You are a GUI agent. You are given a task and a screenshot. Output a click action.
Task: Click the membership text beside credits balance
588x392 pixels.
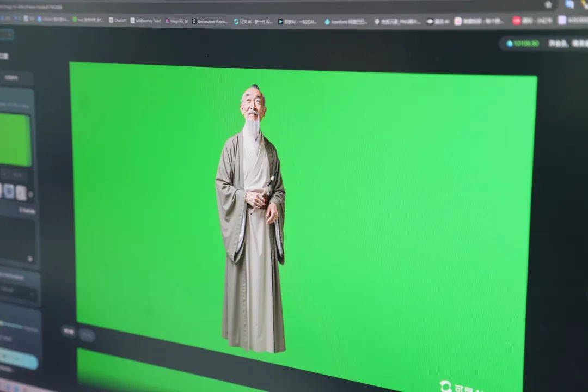point(568,44)
